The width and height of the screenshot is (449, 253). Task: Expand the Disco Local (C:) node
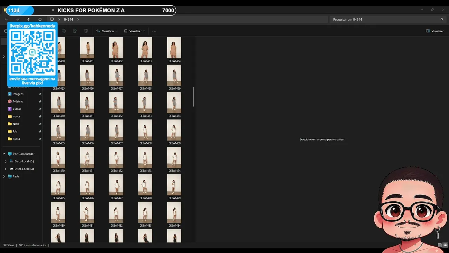(6, 161)
